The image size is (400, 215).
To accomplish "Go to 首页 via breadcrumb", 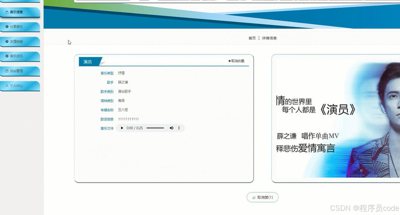I will pyautogui.click(x=252, y=38).
